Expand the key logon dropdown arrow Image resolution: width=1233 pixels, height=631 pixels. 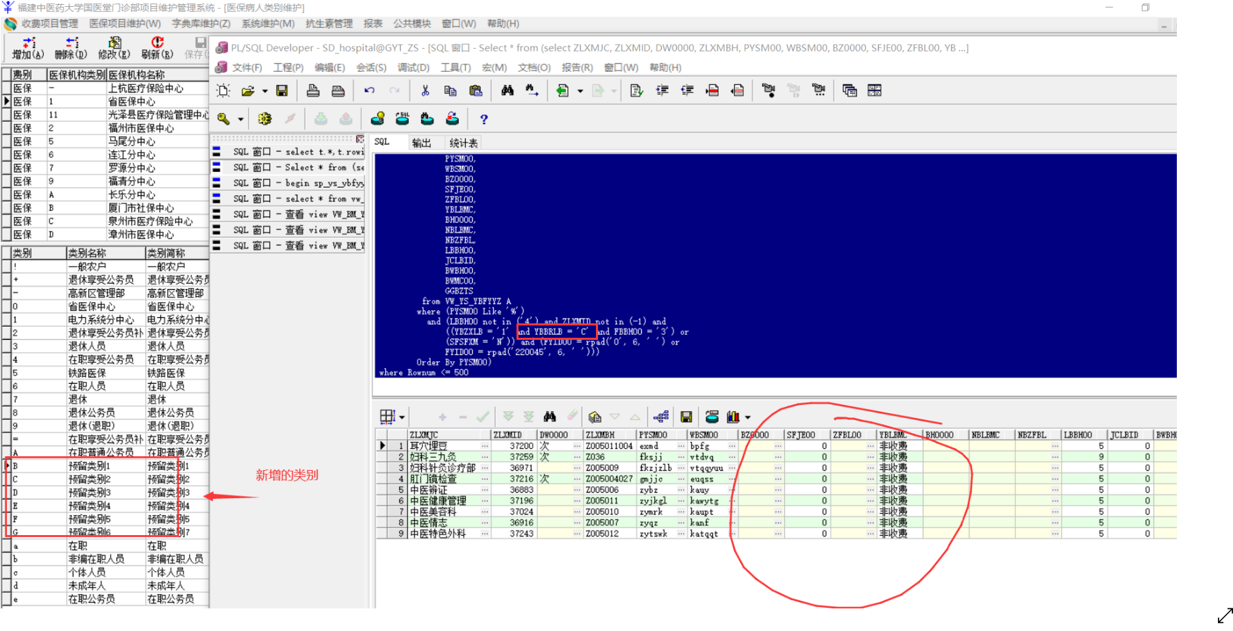coord(240,120)
